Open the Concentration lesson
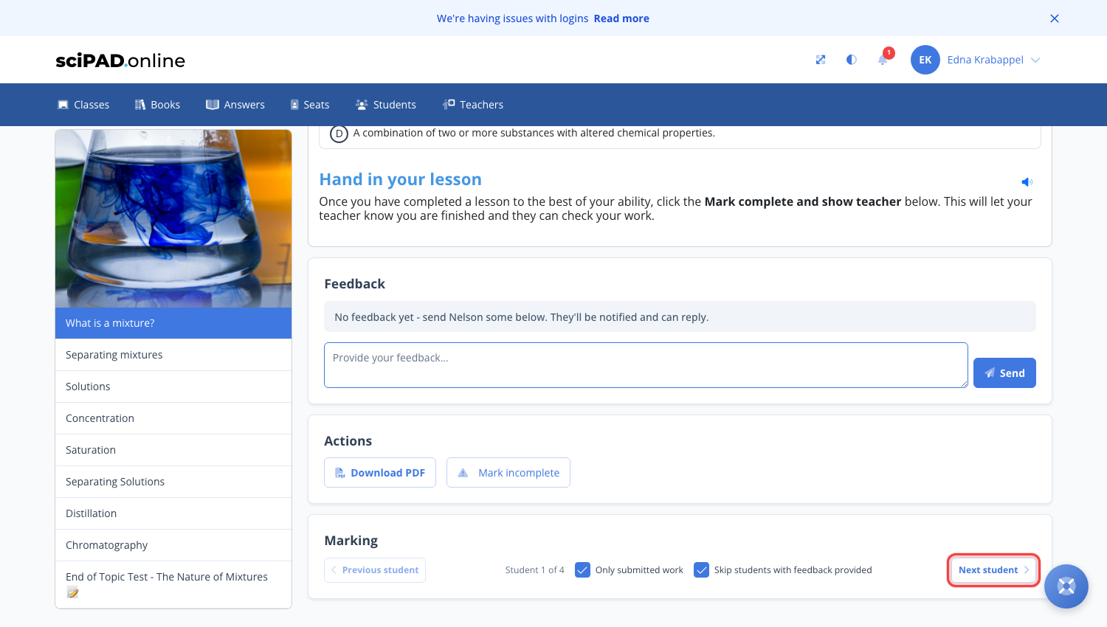This screenshot has height=627, width=1107. click(x=173, y=418)
